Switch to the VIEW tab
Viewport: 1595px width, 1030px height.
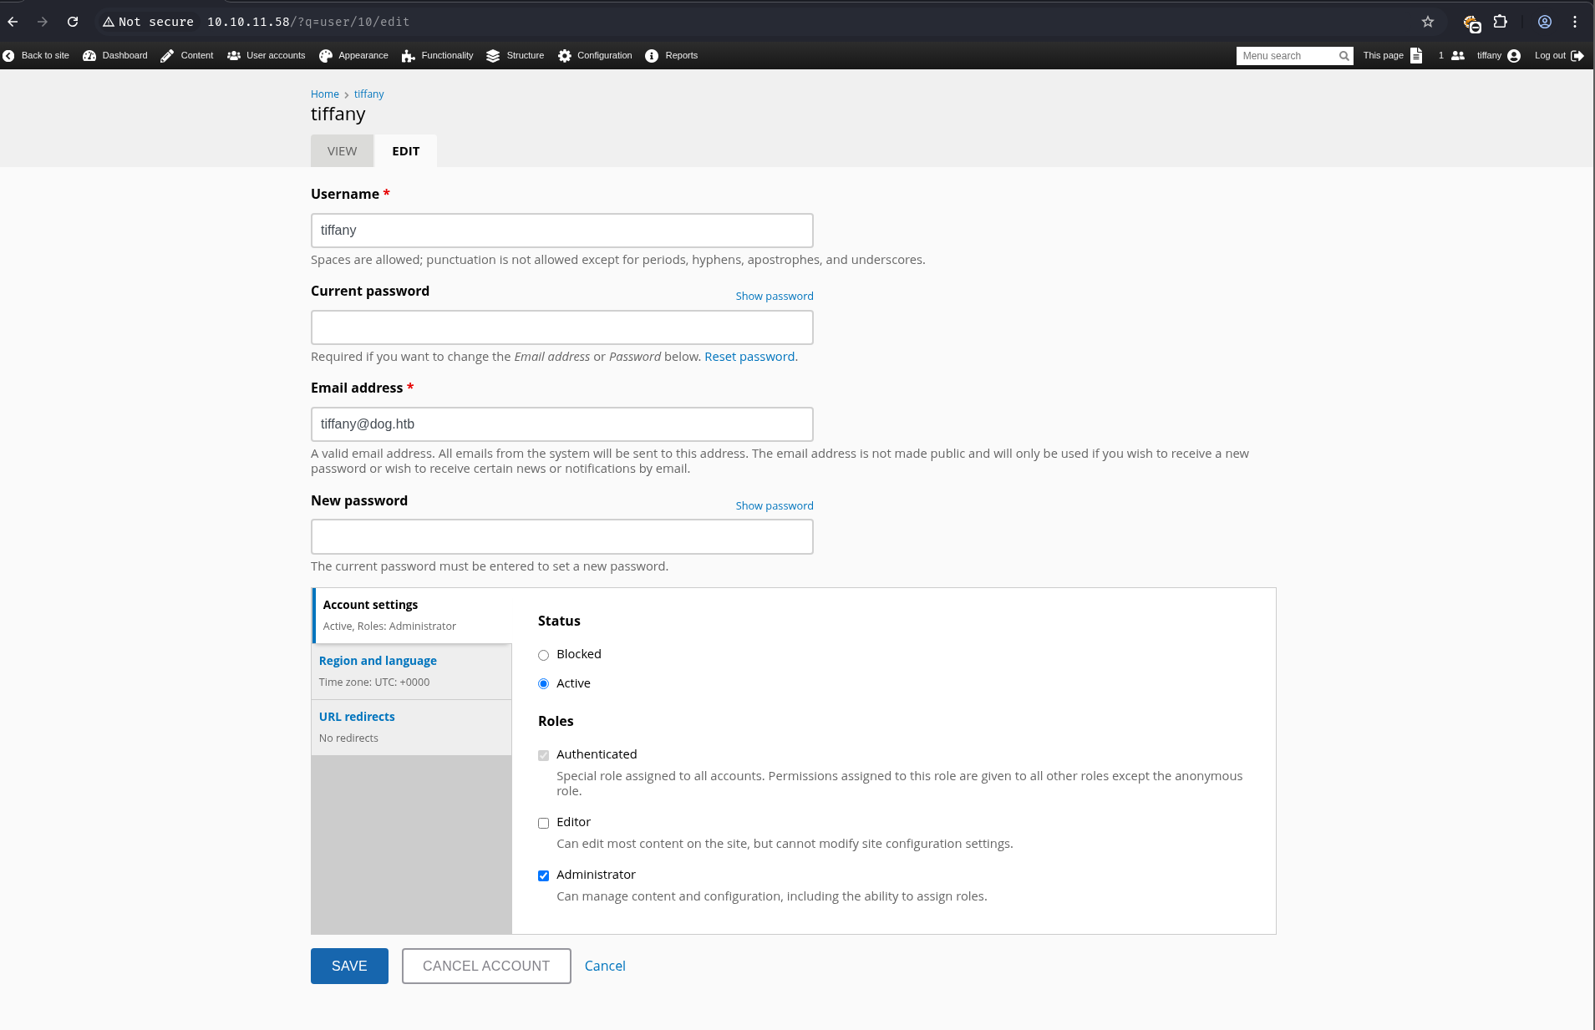(x=342, y=151)
